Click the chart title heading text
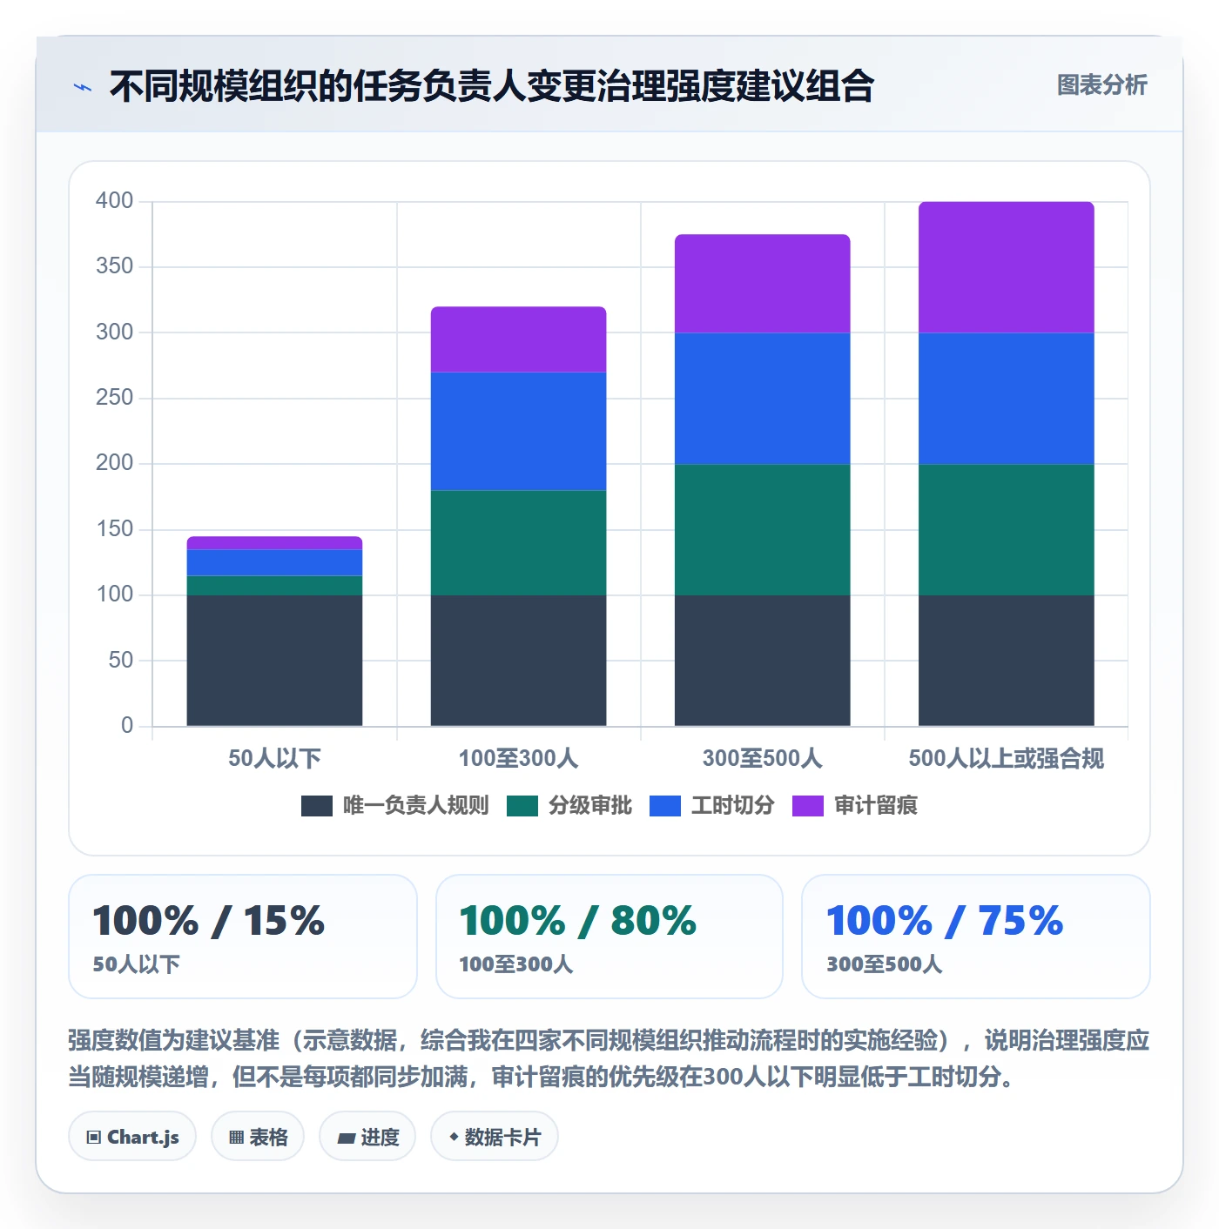Image resolution: width=1219 pixels, height=1229 pixels. (x=492, y=86)
